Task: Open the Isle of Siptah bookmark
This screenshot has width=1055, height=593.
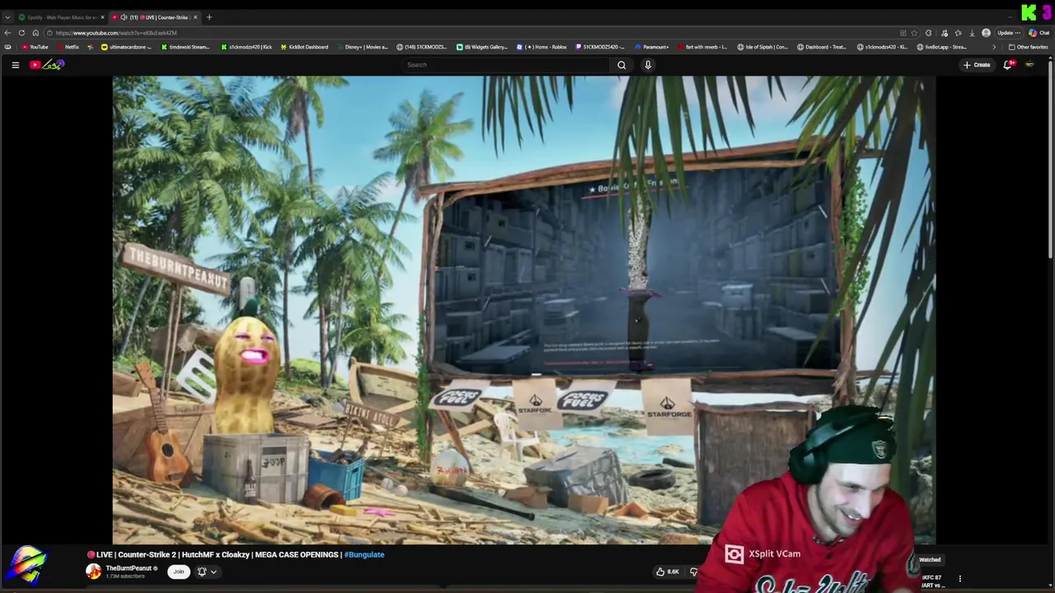Action: point(762,47)
